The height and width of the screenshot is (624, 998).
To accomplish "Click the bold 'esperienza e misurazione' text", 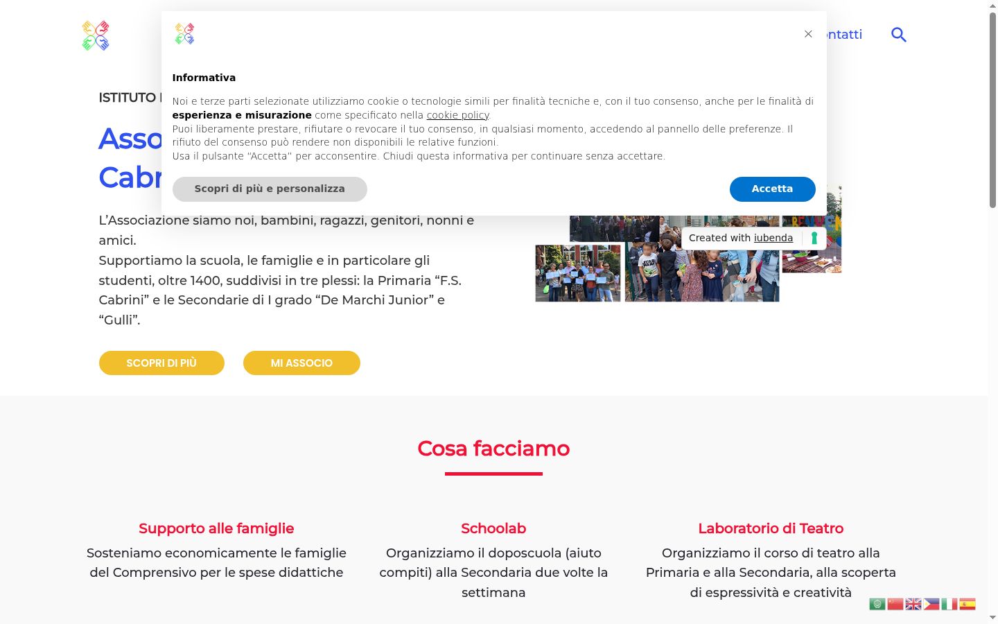I will pyautogui.click(x=242, y=115).
